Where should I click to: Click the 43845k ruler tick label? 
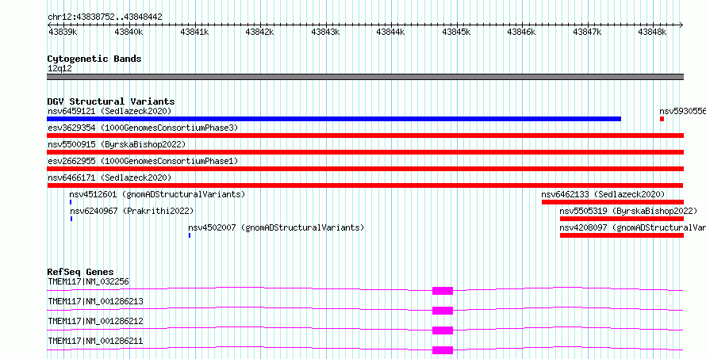[456, 32]
